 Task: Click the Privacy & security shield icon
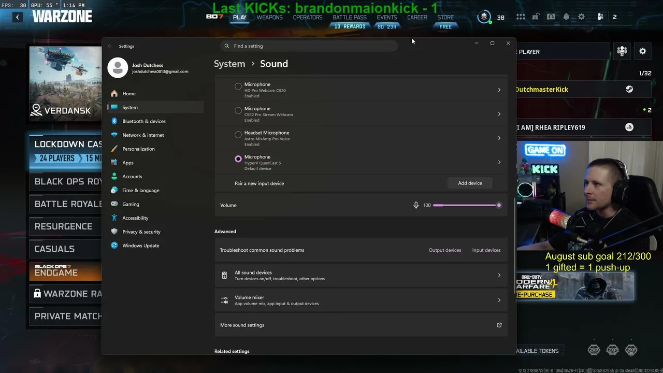pyautogui.click(x=114, y=232)
